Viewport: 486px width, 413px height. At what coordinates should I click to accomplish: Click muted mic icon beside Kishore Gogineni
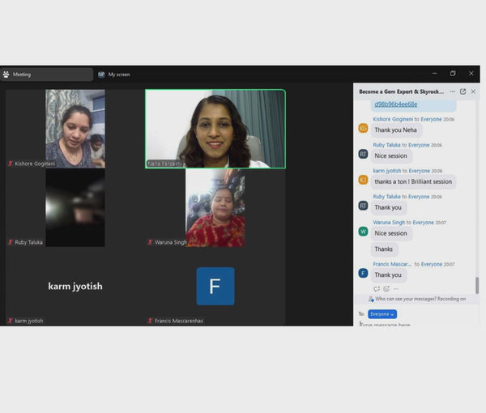(11, 164)
